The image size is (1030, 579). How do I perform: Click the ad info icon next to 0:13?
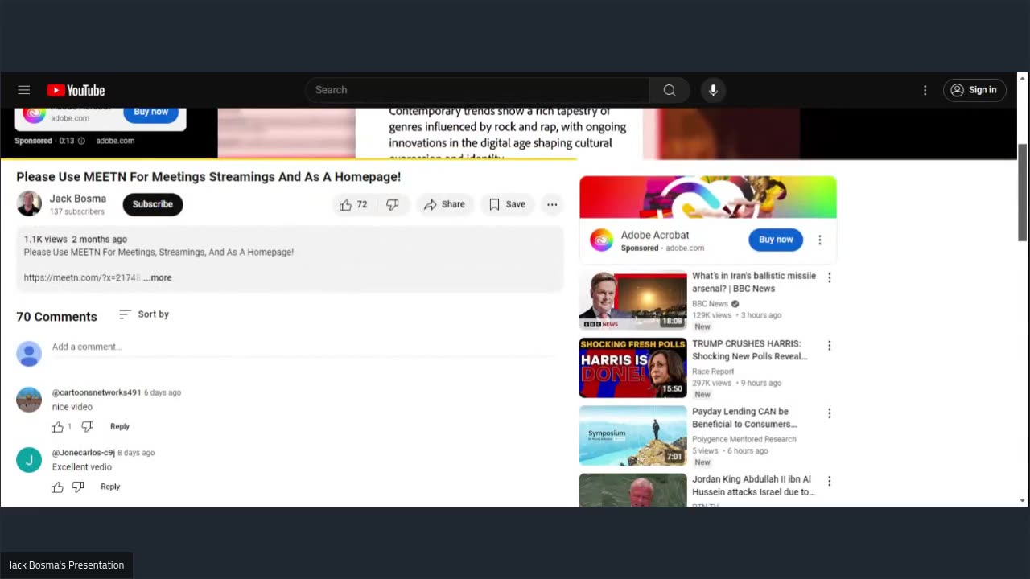click(x=81, y=141)
